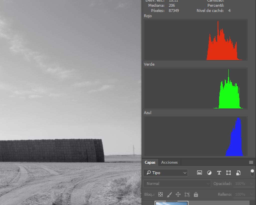Click the Píxeles value 87349
Image resolution: width=256 pixels, height=205 pixels.
pyautogui.click(x=174, y=11)
